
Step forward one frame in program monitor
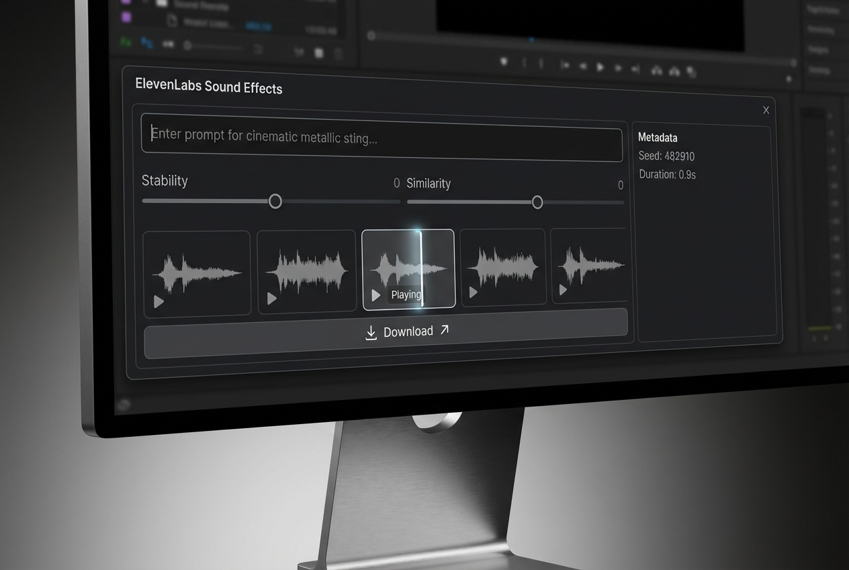618,68
